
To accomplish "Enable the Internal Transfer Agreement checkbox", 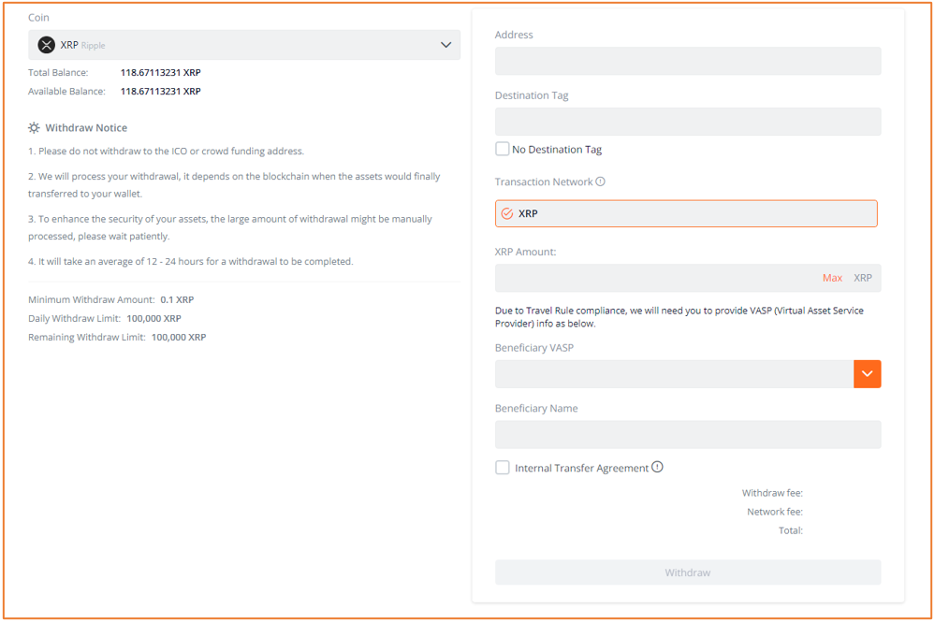I will point(502,468).
